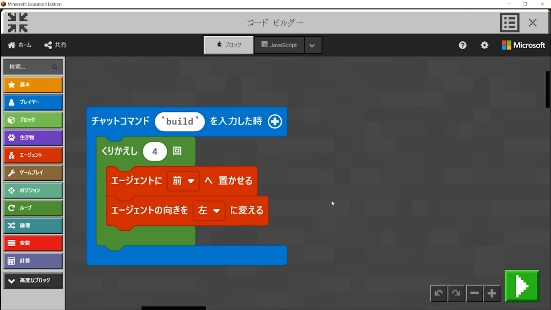Click the collapse window arrows icon
Viewport: 551px width, 310px height.
point(18,23)
